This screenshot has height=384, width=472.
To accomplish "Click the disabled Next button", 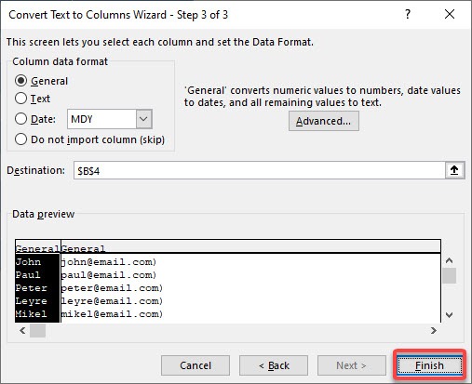I will pos(352,365).
